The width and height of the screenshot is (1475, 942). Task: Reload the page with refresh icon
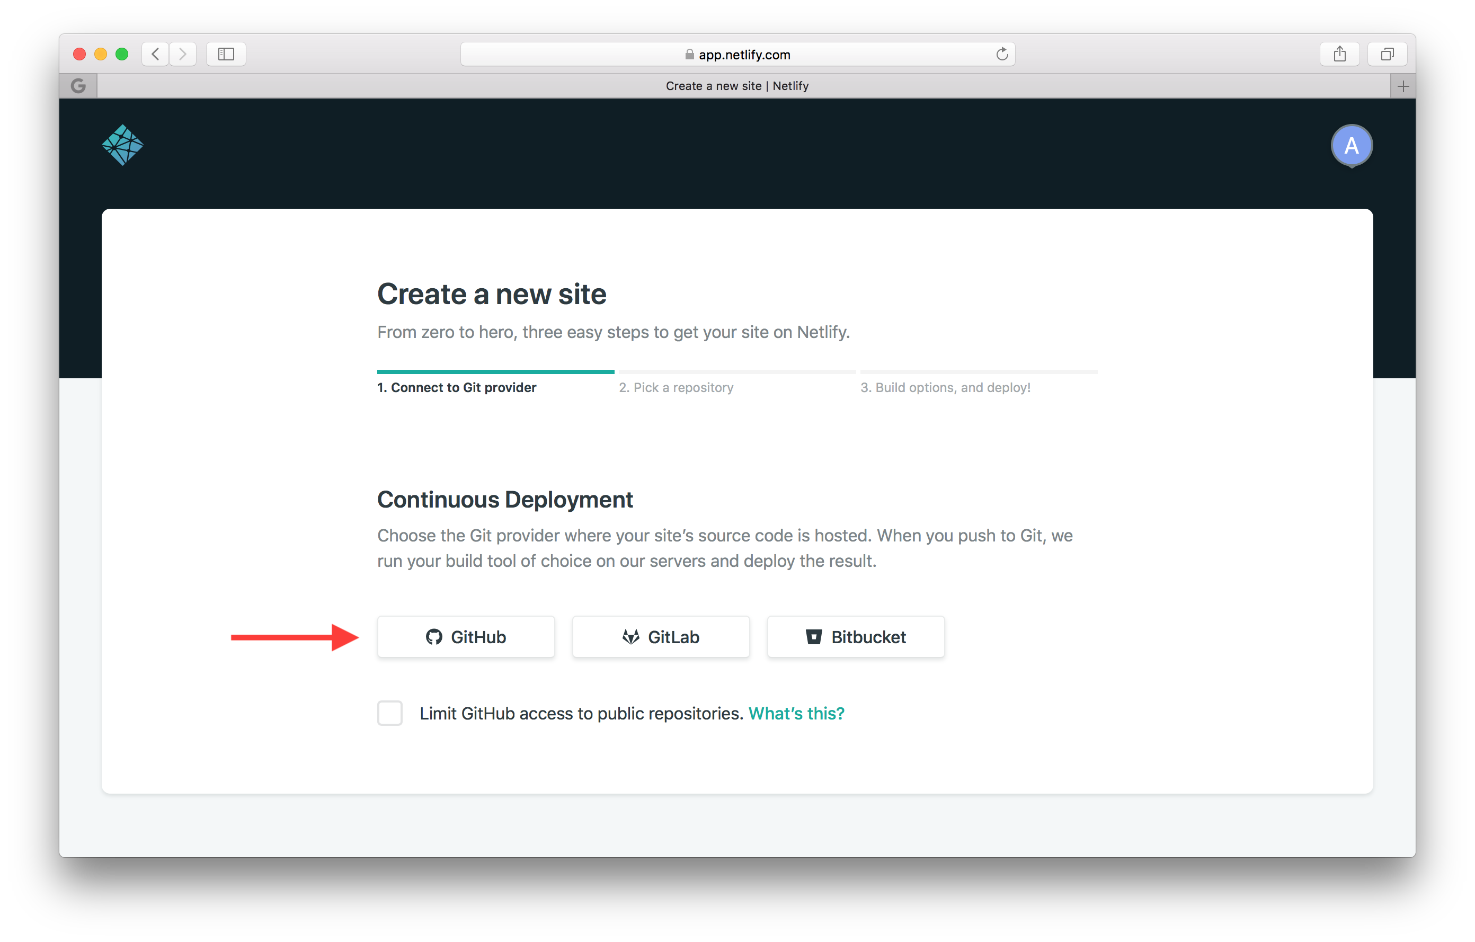coord(1001,54)
